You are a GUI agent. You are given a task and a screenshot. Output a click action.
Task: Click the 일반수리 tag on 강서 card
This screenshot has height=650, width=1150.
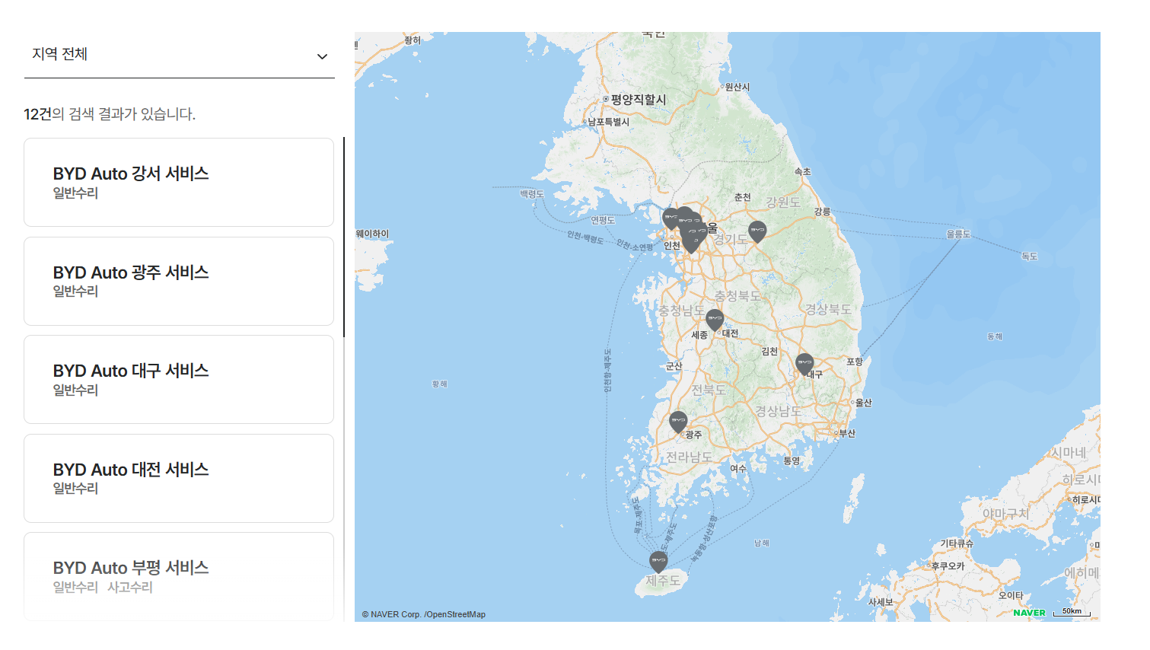[x=75, y=193]
